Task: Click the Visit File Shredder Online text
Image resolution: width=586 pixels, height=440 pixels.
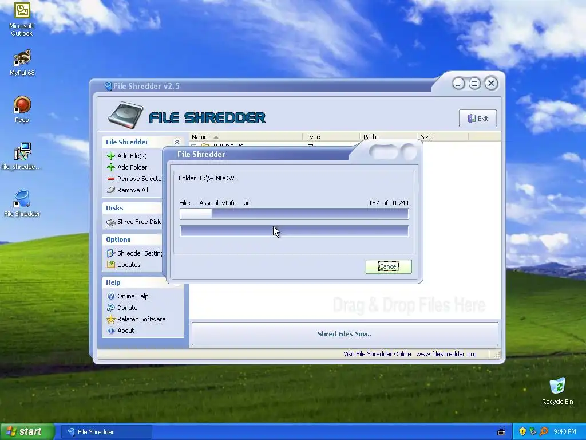Action: click(377, 354)
